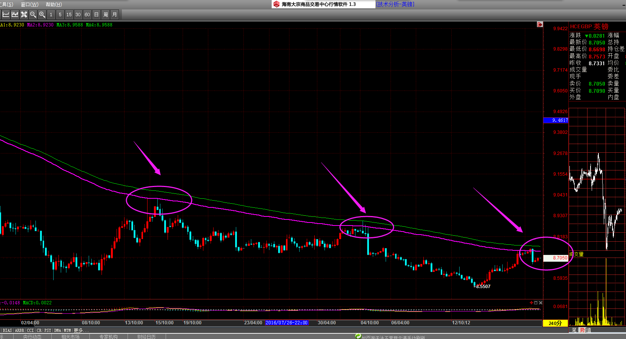Image resolution: width=626 pixels, height=339 pixels.
Task: Click the low price label 8.5507 on chart
Action: tap(483, 287)
